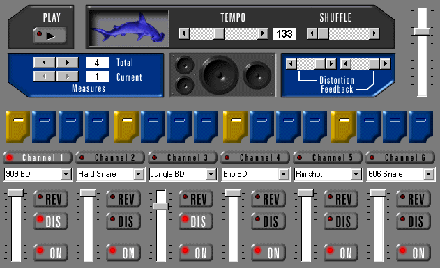Increase feedback with the right arrow
Viewport: 440px width, 268px height.
pos(386,64)
